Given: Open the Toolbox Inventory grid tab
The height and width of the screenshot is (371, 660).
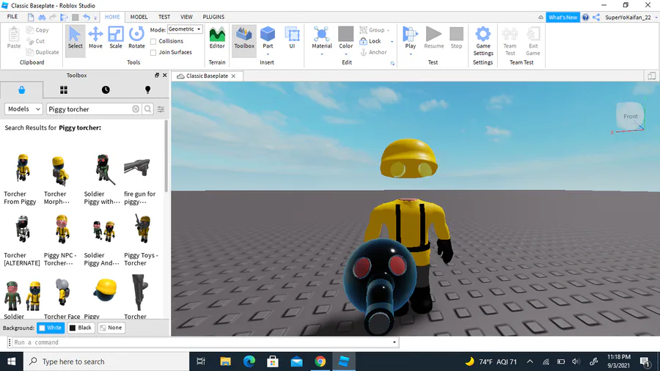Looking at the screenshot, I should 64,89.
